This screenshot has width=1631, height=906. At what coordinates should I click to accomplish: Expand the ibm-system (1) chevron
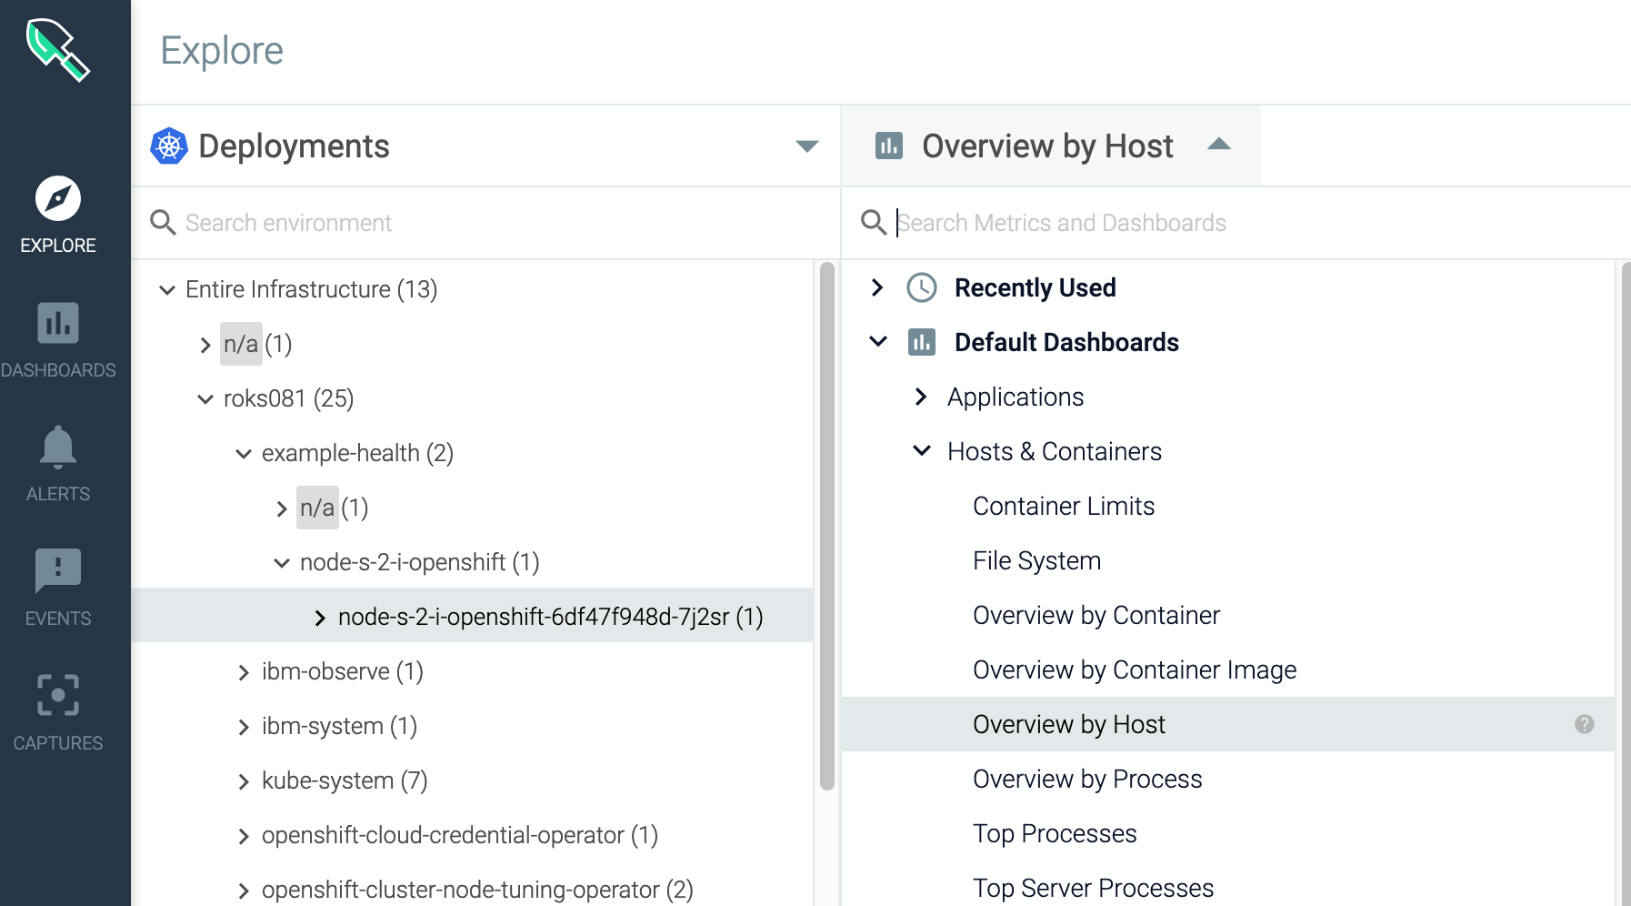pyautogui.click(x=244, y=727)
